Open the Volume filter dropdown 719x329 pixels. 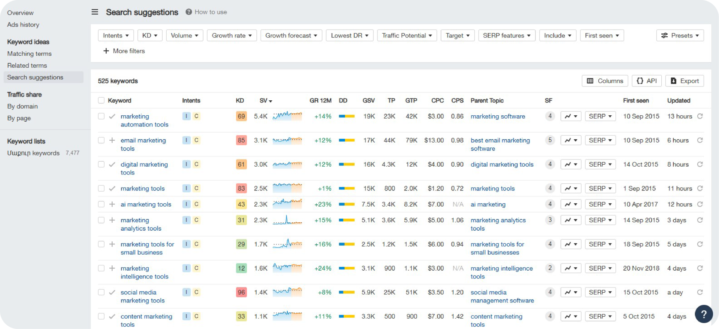click(x=185, y=36)
